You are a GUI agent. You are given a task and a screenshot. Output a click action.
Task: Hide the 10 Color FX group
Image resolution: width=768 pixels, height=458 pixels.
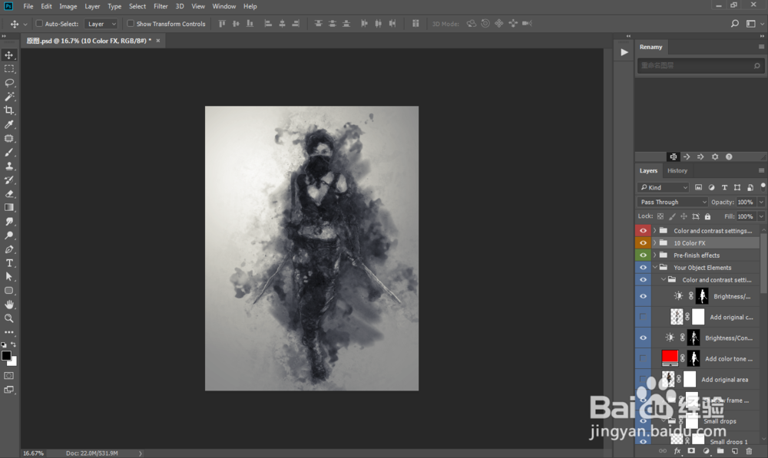[x=643, y=242]
